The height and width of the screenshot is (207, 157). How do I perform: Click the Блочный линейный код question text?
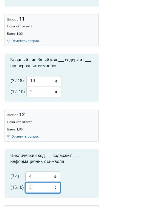point(50,63)
